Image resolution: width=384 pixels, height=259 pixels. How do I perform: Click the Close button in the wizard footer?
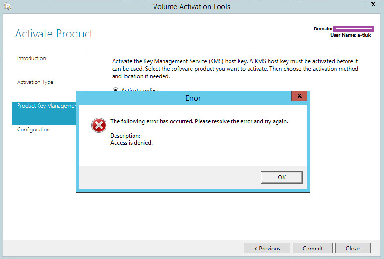pyautogui.click(x=353, y=248)
